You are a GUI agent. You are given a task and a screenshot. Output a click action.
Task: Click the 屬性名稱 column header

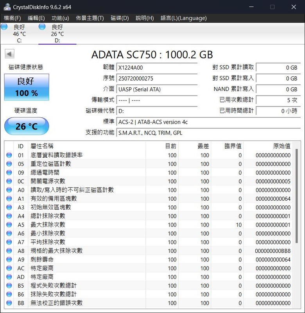point(87,146)
